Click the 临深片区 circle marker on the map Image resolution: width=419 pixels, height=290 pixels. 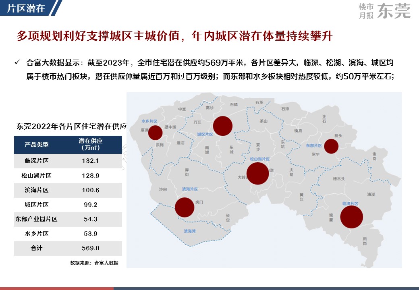pyautogui.click(x=351, y=217)
